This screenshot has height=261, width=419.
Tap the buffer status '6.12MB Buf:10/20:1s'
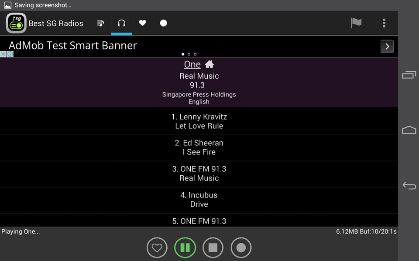[366, 231]
